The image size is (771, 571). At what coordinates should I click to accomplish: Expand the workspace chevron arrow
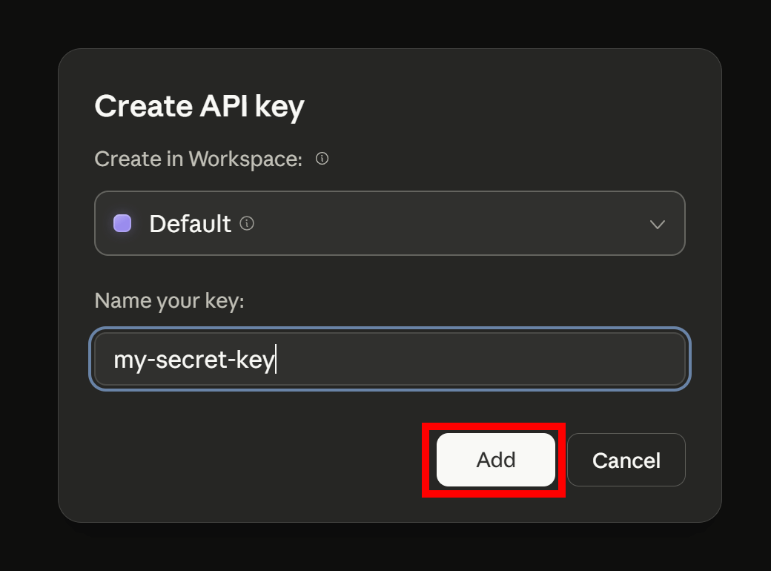657,224
